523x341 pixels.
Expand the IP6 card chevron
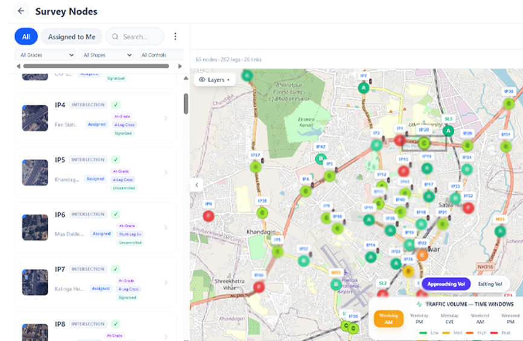165,227
